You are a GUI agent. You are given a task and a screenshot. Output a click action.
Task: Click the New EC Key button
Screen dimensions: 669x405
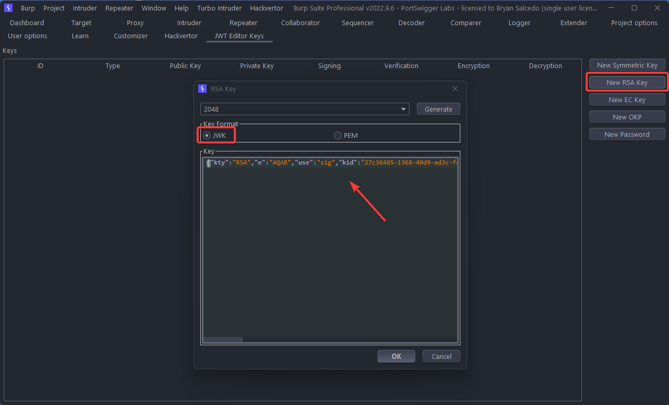click(x=627, y=100)
